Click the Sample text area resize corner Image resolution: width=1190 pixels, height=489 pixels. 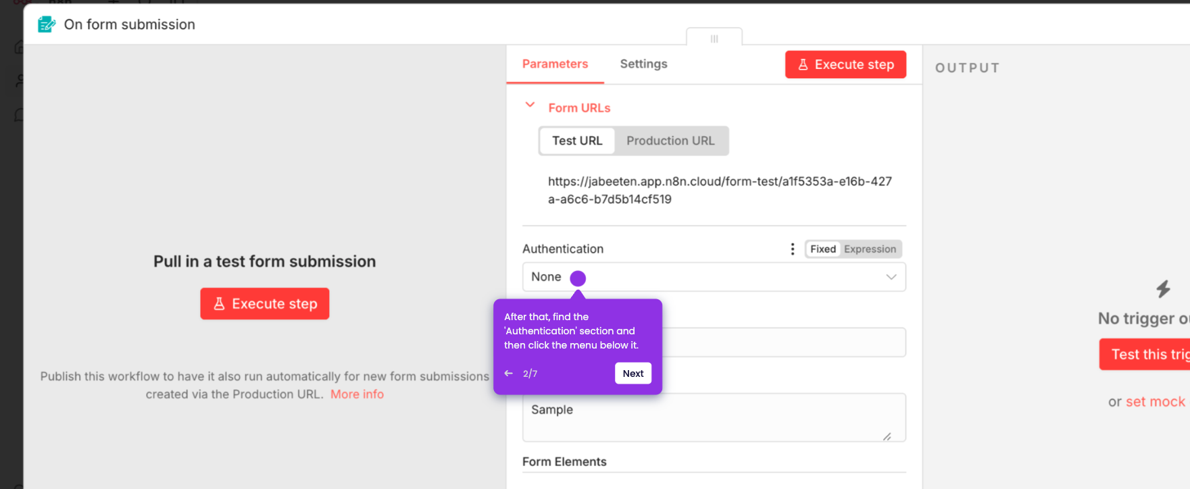(x=887, y=436)
